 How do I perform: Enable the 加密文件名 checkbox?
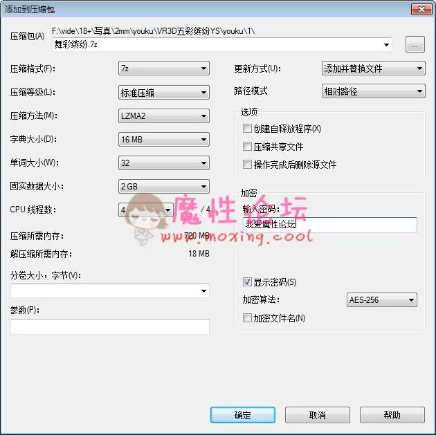[x=247, y=317]
